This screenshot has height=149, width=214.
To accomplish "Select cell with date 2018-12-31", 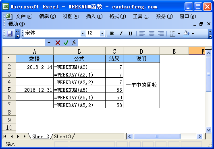I will [x=35, y=89].
